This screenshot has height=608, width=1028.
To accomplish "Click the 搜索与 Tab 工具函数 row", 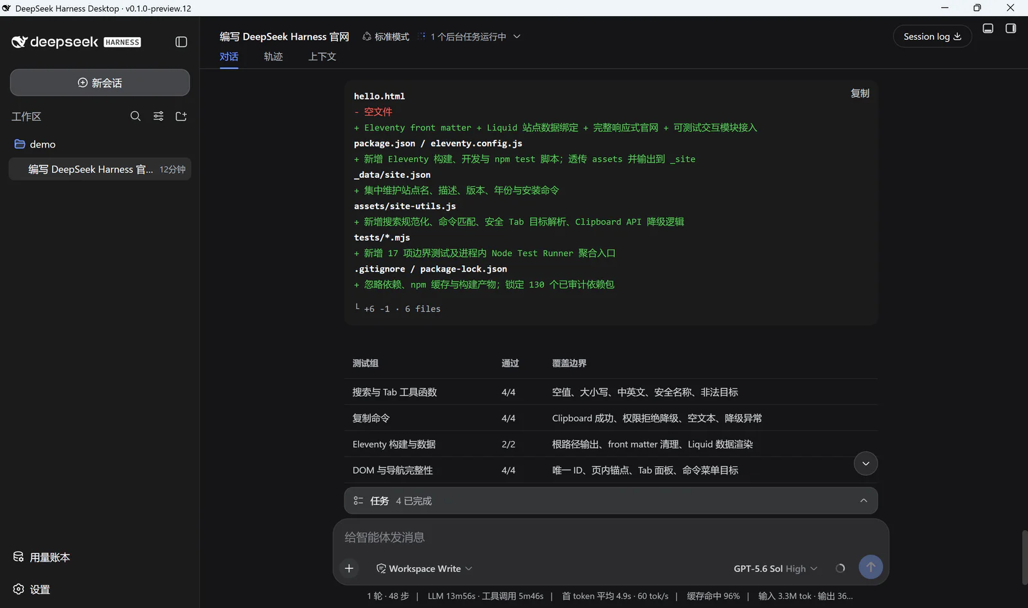I will coord(610,392).
